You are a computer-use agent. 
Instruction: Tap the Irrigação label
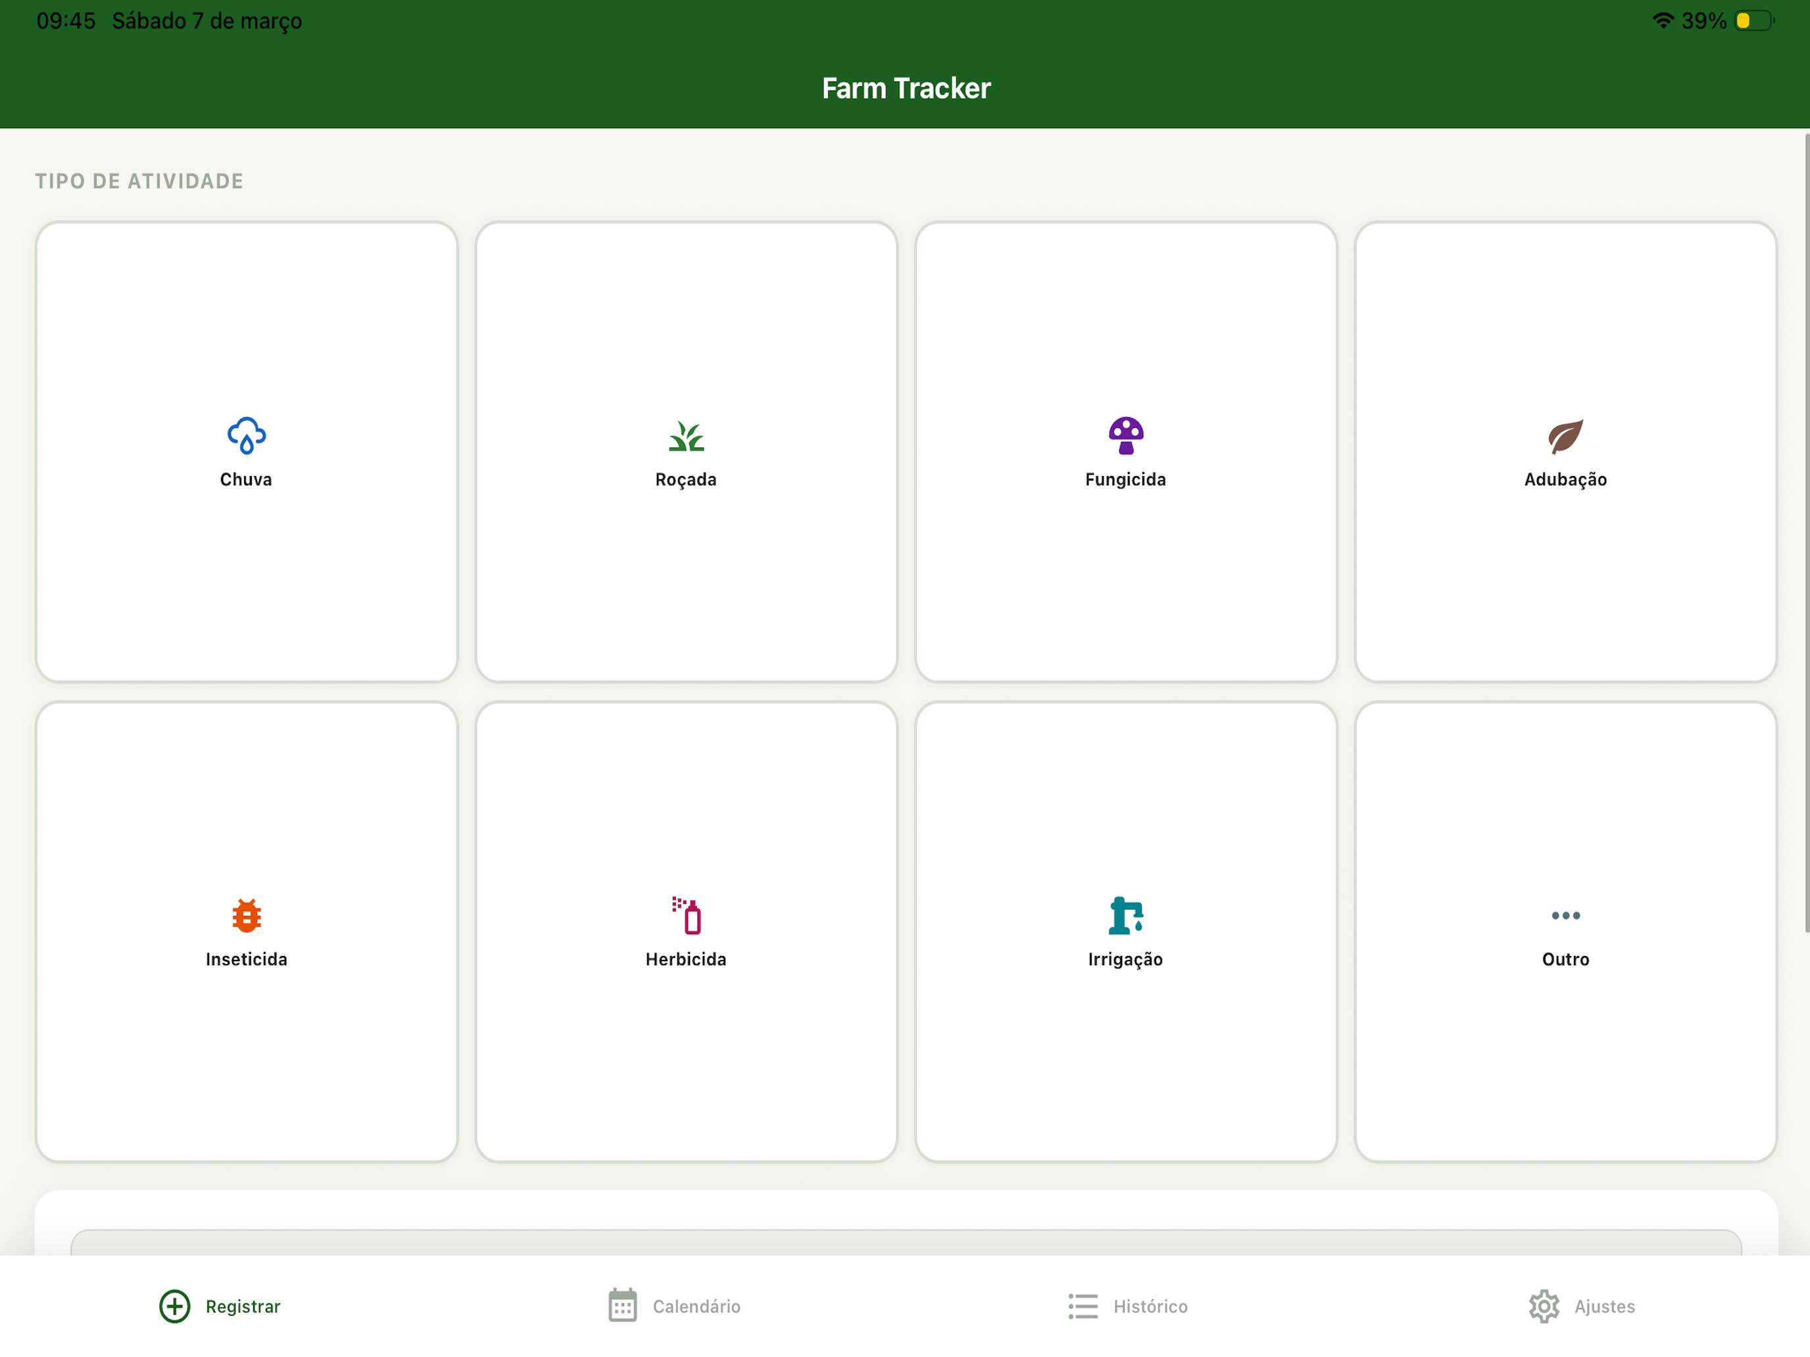(x=1126, y=961)
